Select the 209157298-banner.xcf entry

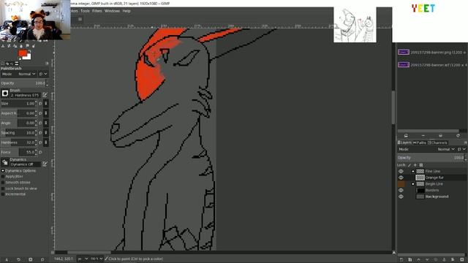[431, 65]
